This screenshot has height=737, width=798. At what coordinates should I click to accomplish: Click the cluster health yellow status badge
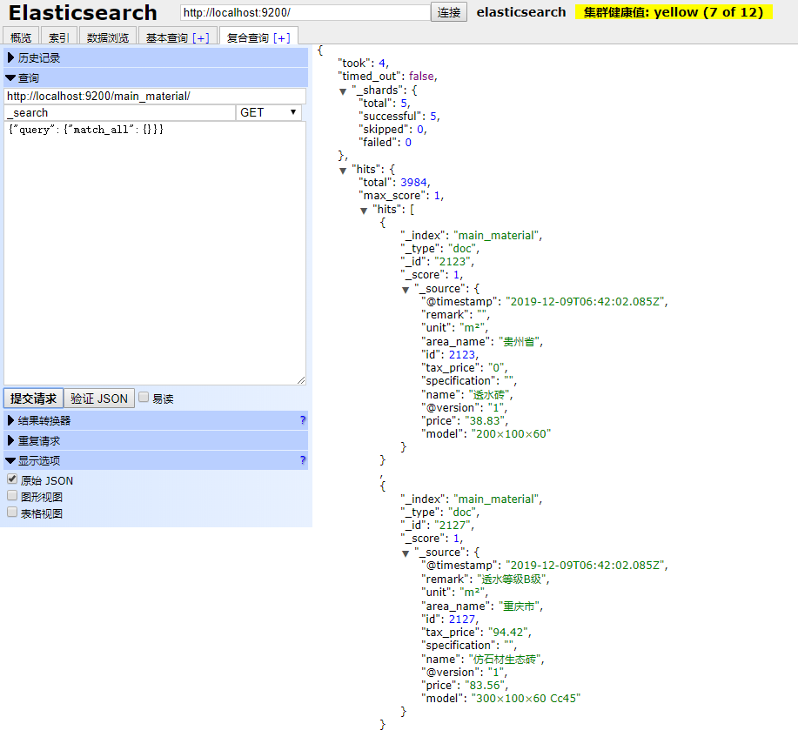(674, 12)
